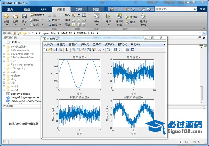Click the percent comment icon
The width and height of the screenshot is (209, 146).
click(74, 20)
